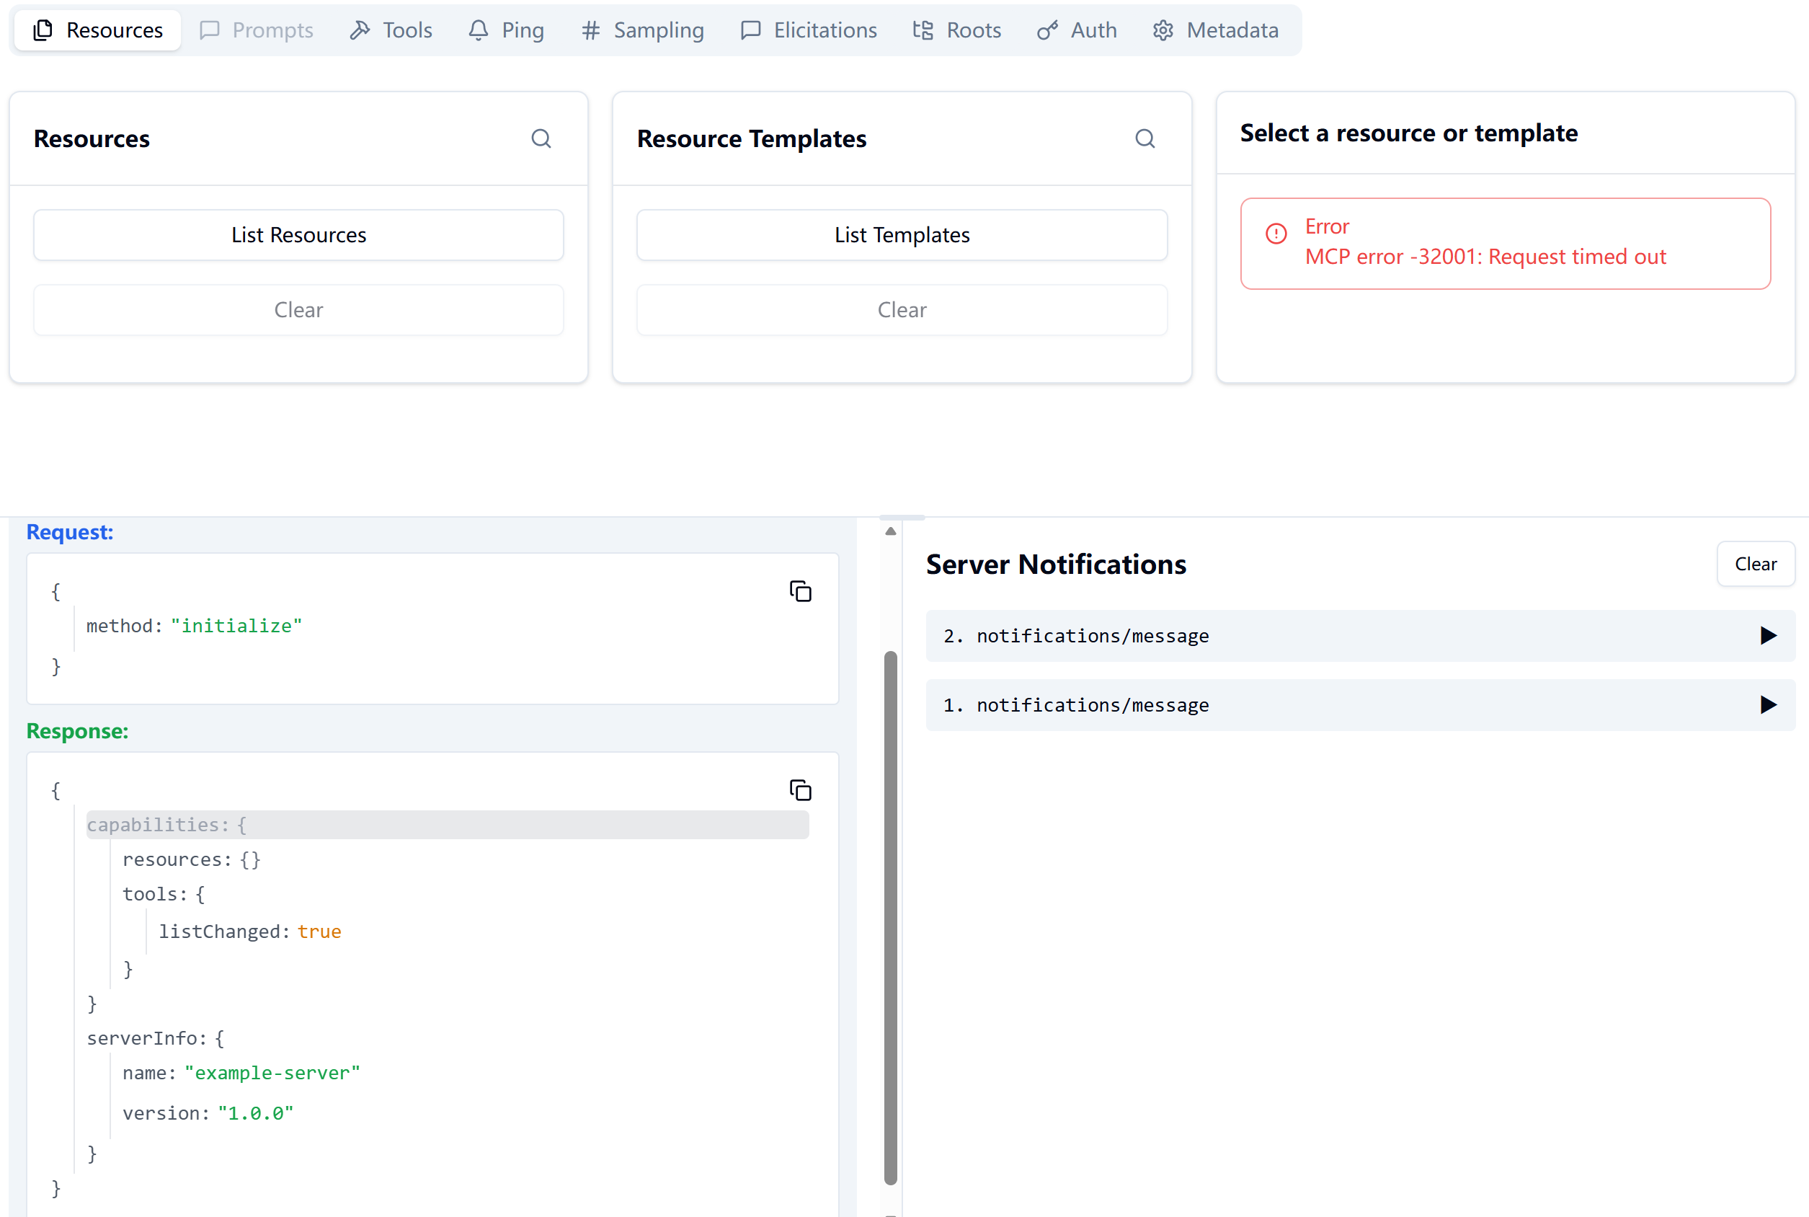
Task: Click the scroll-up arrow in history pane
Action: 891,531
